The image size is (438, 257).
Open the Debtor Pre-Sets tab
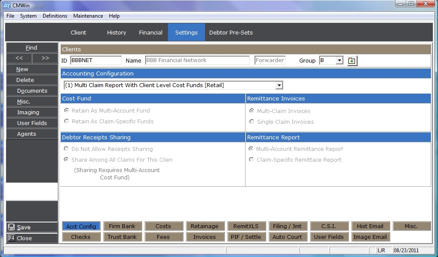(x=231, y=33)
